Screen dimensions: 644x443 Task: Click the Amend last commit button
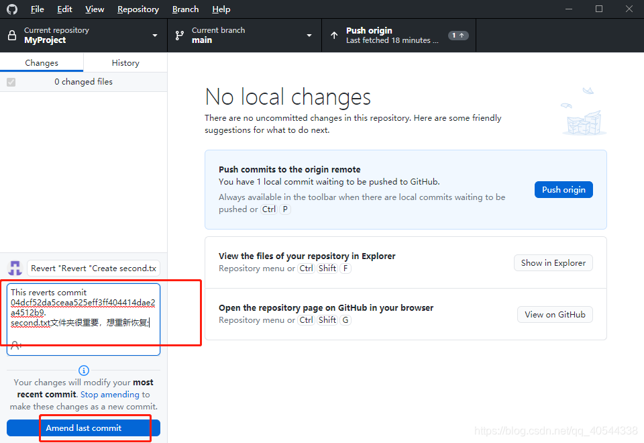point(83,428)
